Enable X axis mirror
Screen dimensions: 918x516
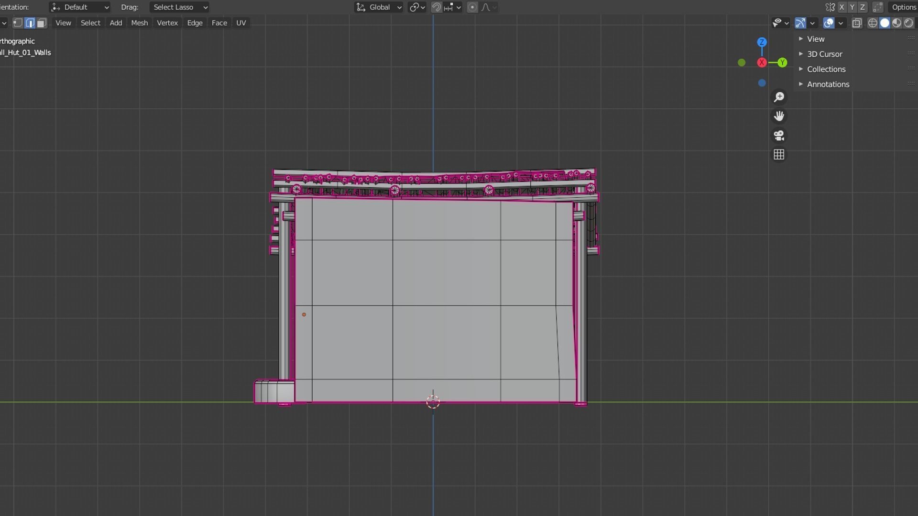tap(841, 7)
